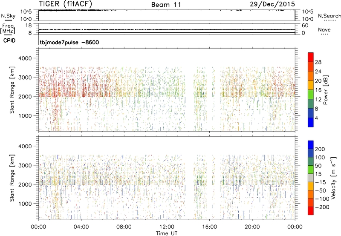Image resolution: width=341 pixels, height=236 pixels.
Task: Click the '-200' velocity scale value
Action: coord(322,207)
